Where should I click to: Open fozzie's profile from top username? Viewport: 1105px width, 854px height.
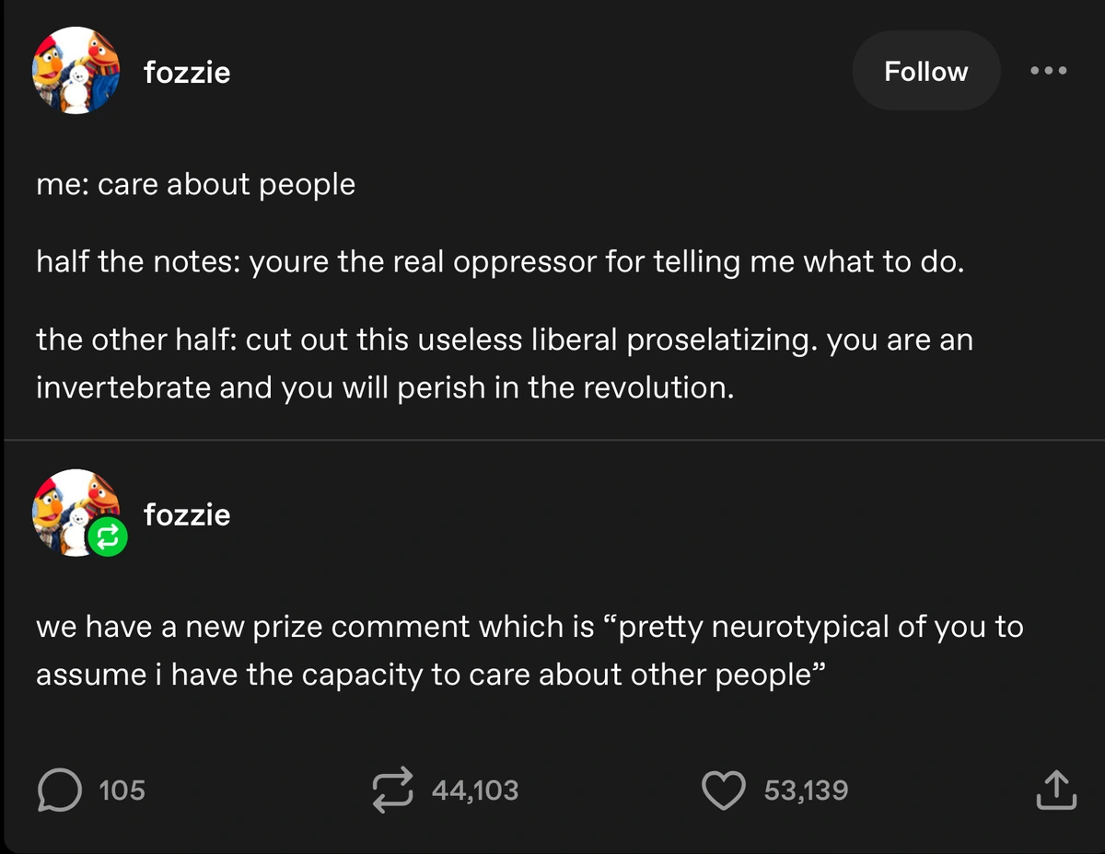[x=187, y=72]
